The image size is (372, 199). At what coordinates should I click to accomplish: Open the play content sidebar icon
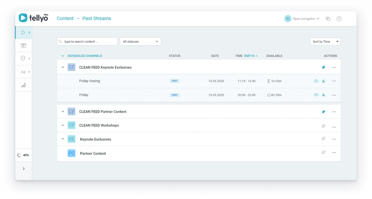click(23, 32)
